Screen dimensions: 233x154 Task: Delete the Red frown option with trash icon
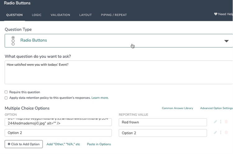pyautogui.click(x=226, y=122)
